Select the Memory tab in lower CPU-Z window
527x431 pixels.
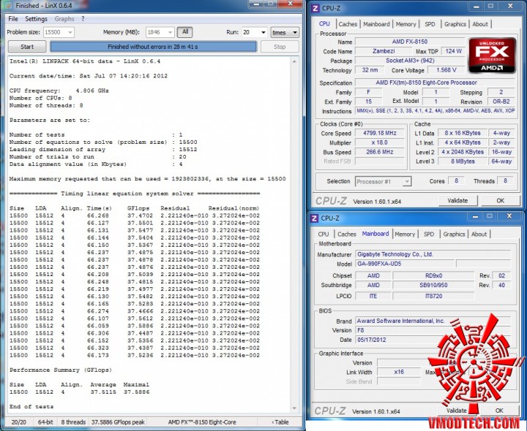405,234
